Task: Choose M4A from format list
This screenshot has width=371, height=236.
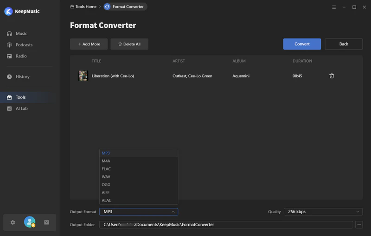Action: coord(139,161)
